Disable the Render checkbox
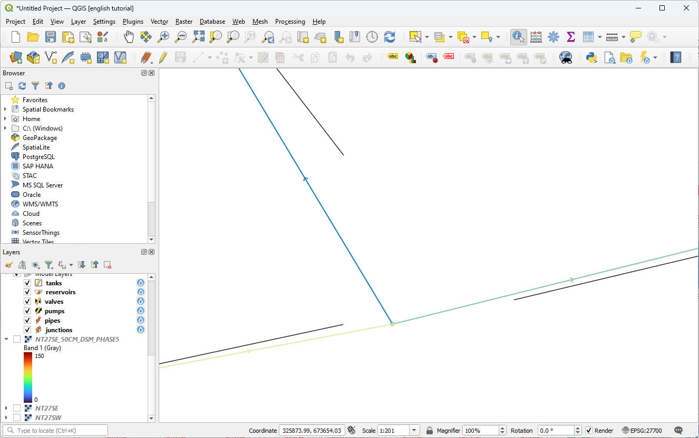 coord(589,431)
